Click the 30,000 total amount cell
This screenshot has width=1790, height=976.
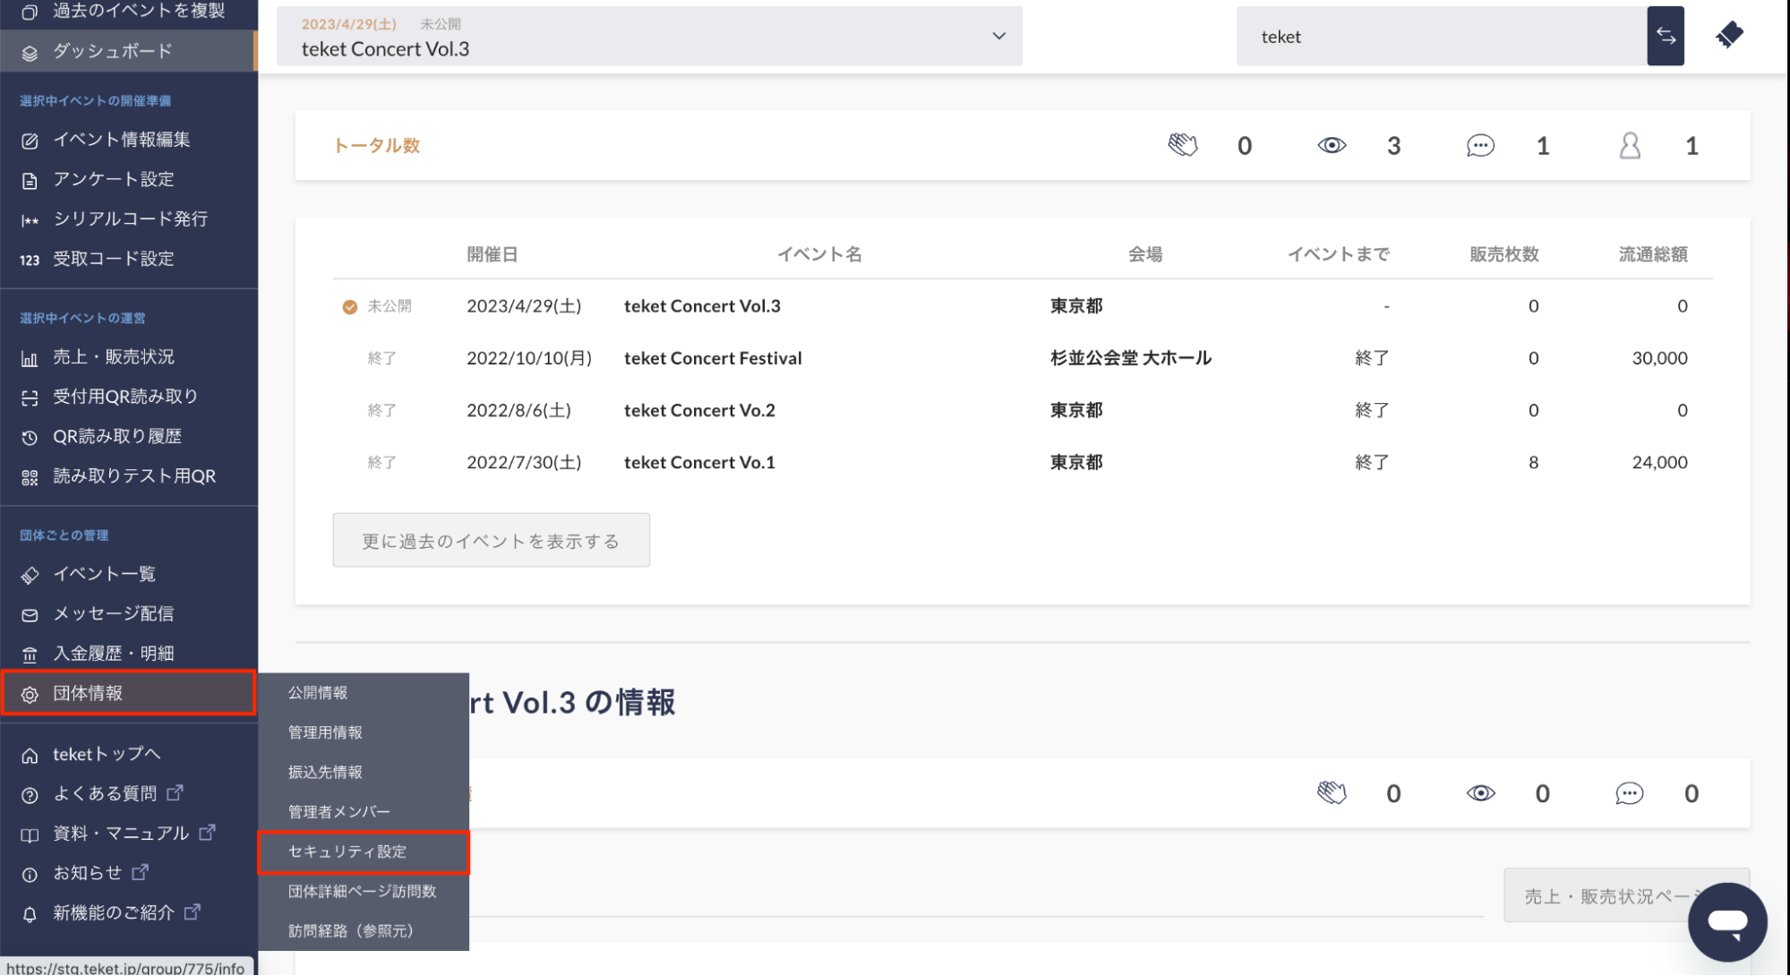pos(1659,358)
